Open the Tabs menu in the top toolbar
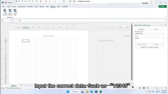The image size is (168, 94). (x=33, y=1)
